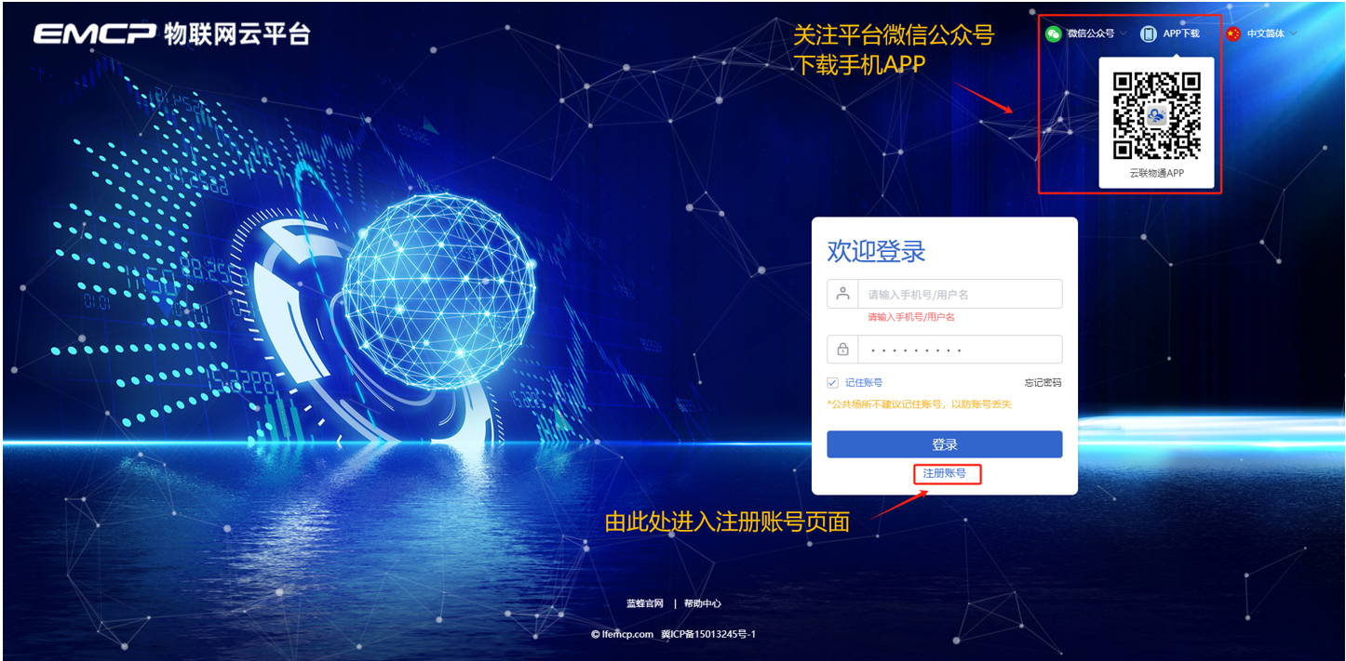Click the phone icon beside APP下载
1346x661 pixels.
pos(1149,33)
